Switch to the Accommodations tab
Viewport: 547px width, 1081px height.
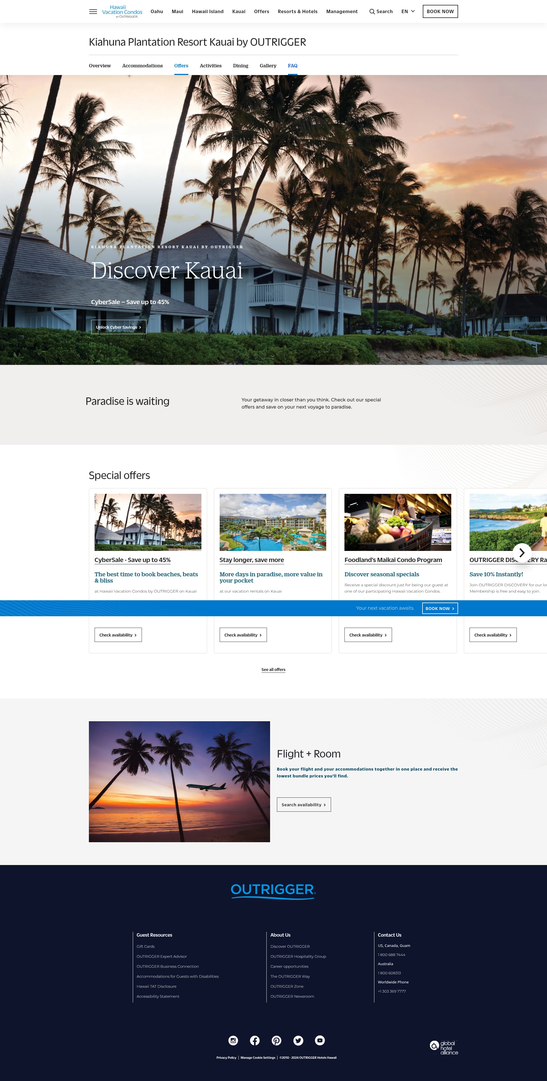tap(142, 65)
